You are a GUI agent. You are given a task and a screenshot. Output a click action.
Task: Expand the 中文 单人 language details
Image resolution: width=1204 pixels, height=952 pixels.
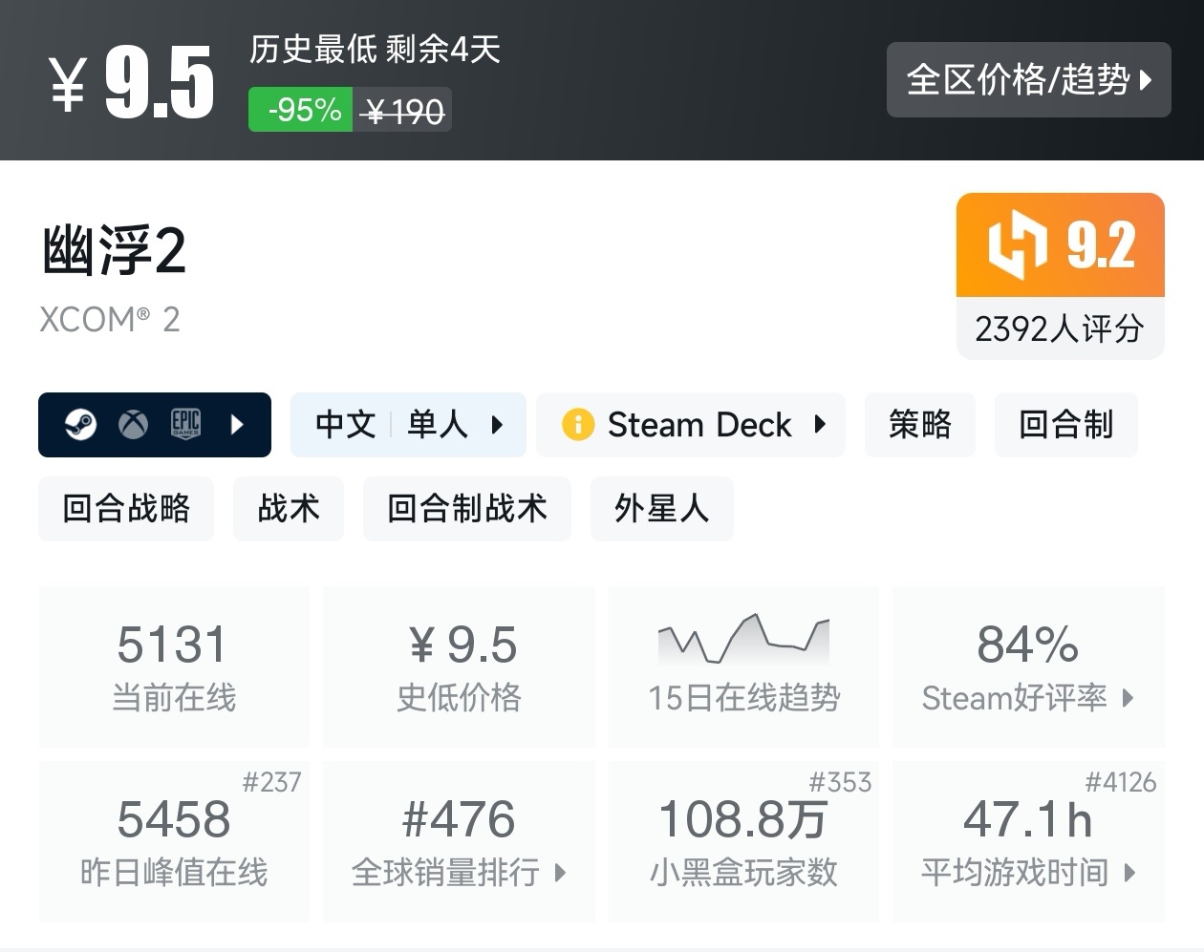click(x=408, y=424)
